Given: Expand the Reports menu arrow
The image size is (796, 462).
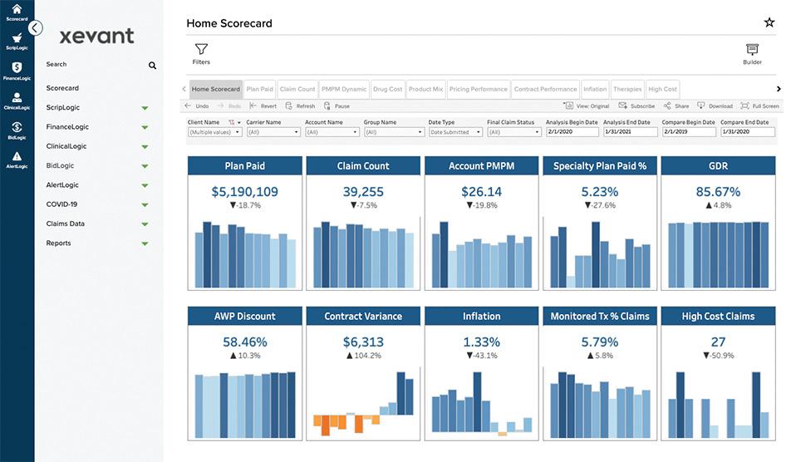Looking at the screenshot, I should [x=145, y=243].
